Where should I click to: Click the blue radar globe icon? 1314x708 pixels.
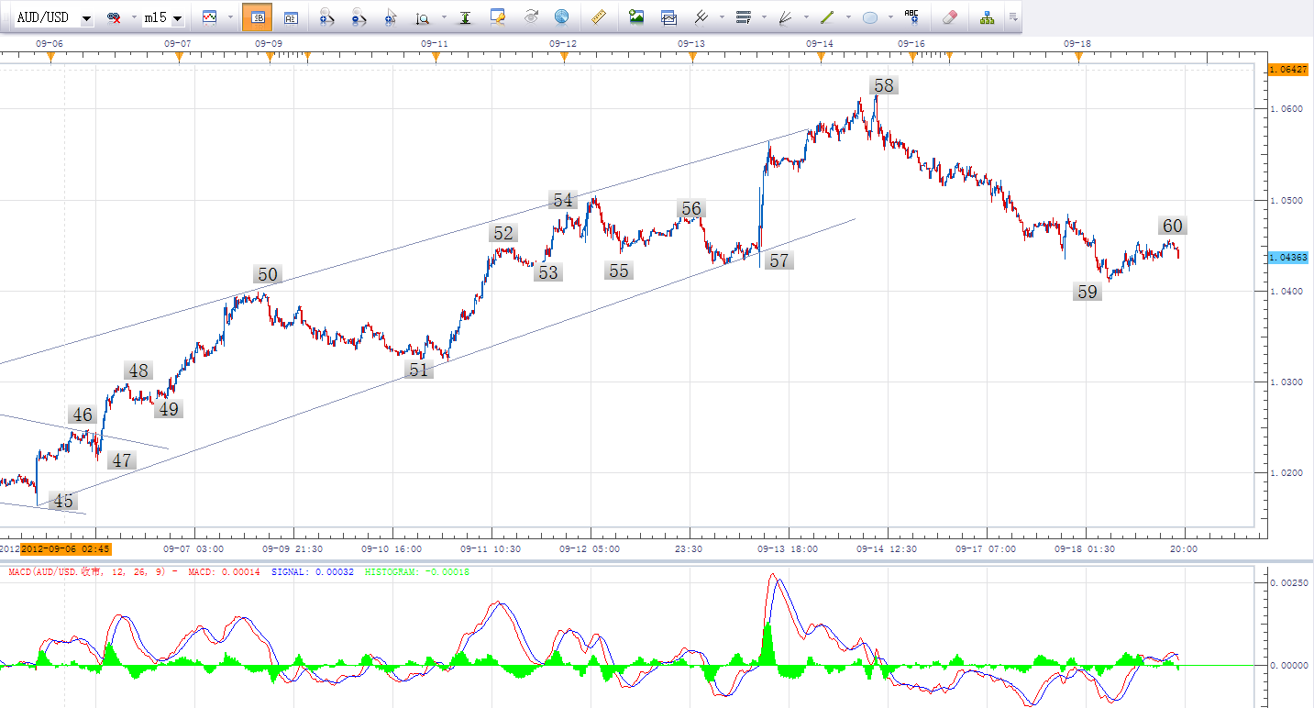pyautogui.click(x=561, y=17)
